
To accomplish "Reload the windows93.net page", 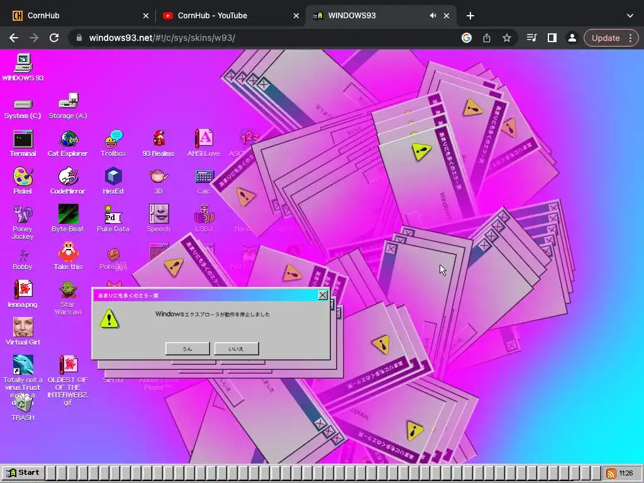I will pyautogui.click(x=54, y=38).
